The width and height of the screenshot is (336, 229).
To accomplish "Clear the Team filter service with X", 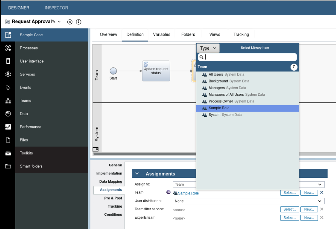I will [321, 209].
